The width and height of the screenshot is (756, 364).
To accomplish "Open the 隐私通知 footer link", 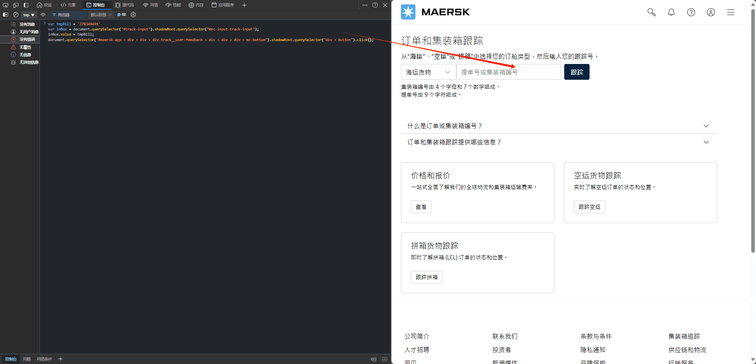I will click(593, 350).
